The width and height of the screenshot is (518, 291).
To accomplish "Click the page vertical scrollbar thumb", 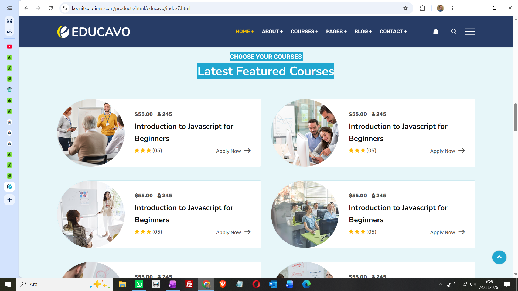I will click(x=515, y=117).
